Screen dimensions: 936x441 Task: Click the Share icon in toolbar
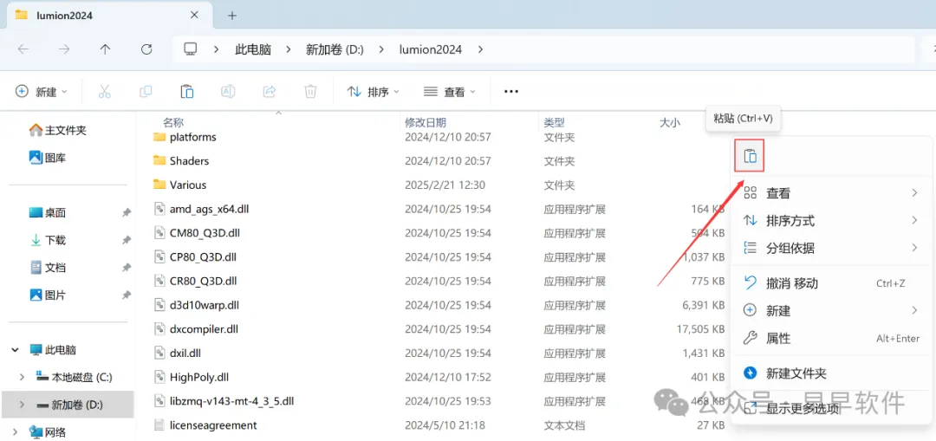270,91
